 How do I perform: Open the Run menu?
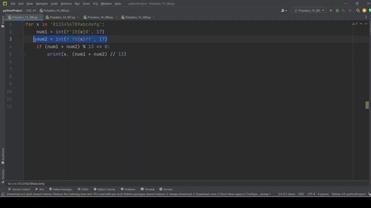(x=77, y=4)
